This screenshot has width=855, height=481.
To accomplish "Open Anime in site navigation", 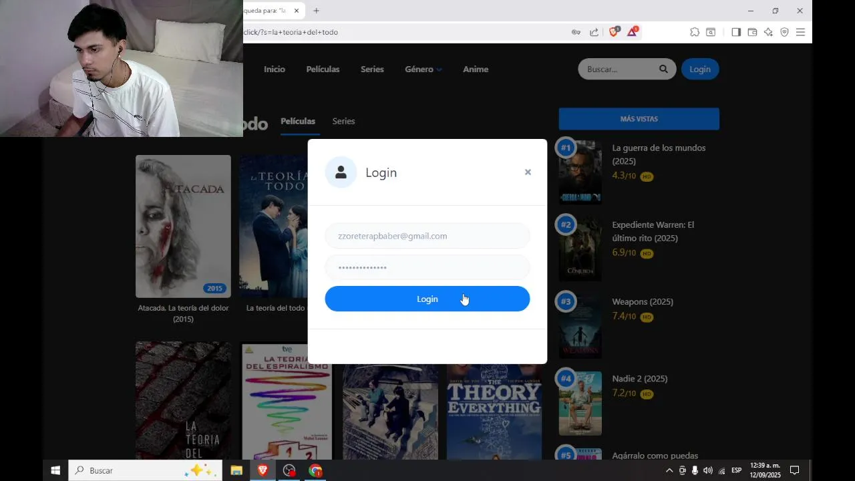I will 476,69.
